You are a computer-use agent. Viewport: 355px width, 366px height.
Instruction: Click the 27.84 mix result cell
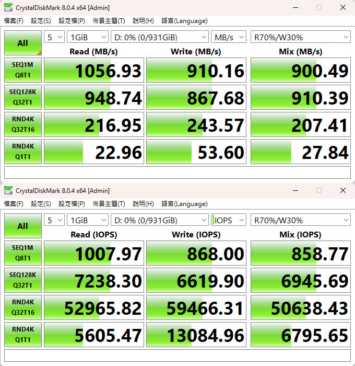301,152
